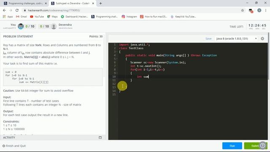Screen dimensions: 270x152
Task: Collapse the code fold arrow on line 9
Action: click(x=117, y=73)
